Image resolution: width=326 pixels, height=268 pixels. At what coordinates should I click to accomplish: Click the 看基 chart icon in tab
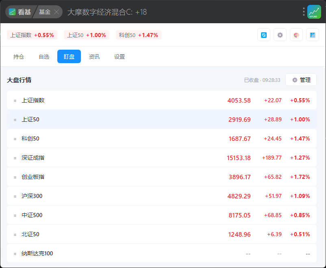point(12,12)
